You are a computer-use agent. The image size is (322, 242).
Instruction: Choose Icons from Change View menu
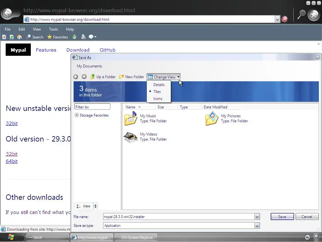pyautogui.click(x=159, y=99)
